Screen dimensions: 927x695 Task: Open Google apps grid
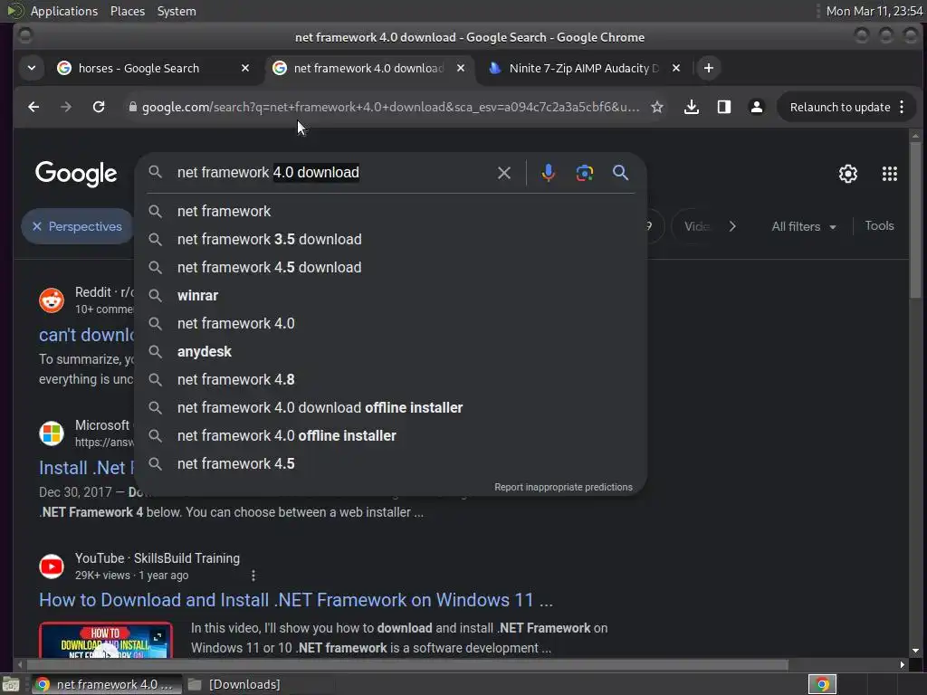889,173
